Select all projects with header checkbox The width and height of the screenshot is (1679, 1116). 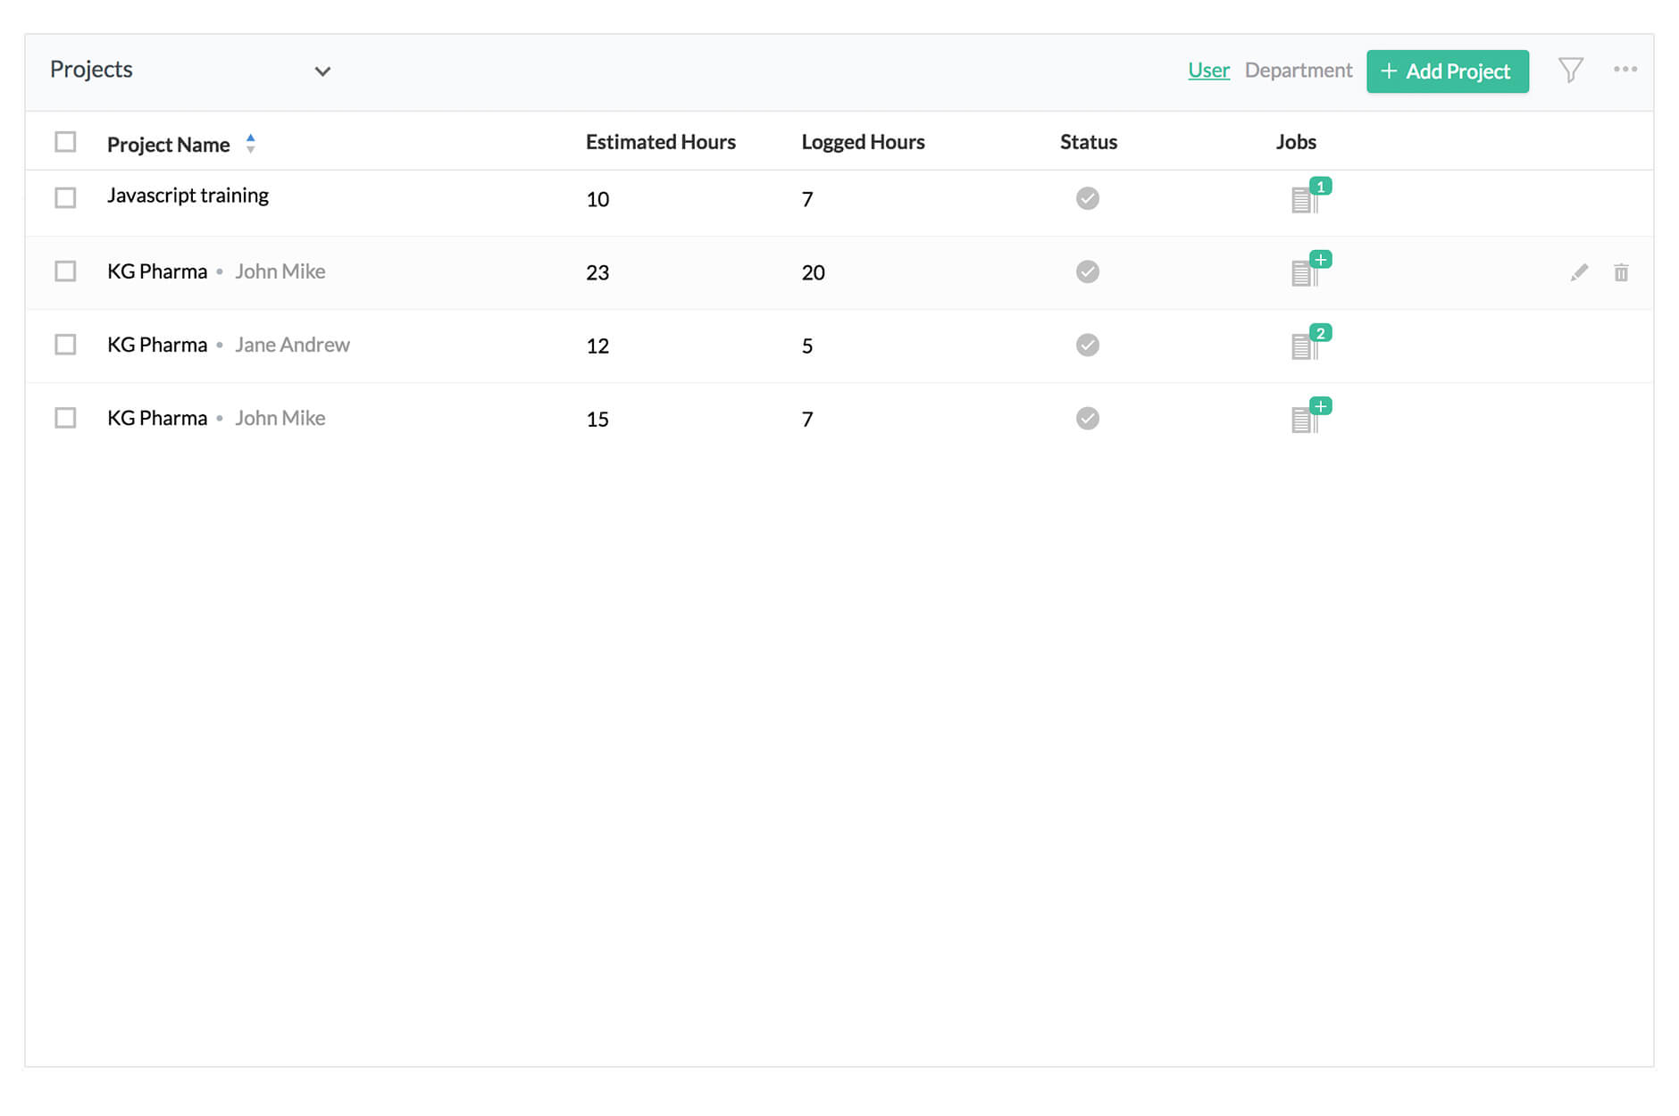point(64,141)
